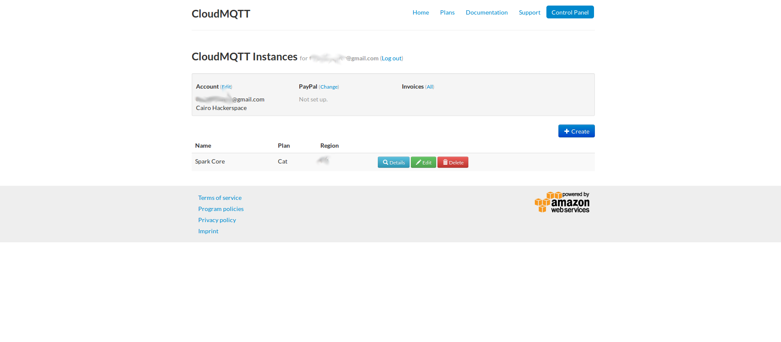Click the trash icon in Delete button
Viewport: 781px width, 342px height.
(x=445, y=162)
